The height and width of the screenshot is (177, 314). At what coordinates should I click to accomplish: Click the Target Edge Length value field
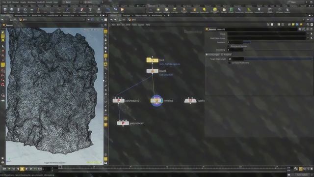(x=236, y=59)
